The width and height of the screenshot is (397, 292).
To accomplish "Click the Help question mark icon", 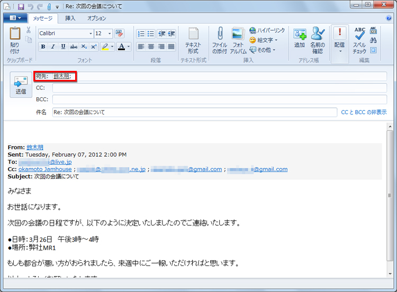I will coord(389,18).
